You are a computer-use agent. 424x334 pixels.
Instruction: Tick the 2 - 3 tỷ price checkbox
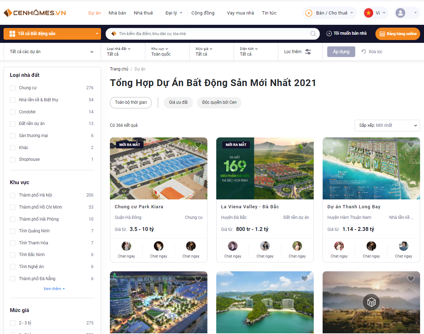[x=12, y=323]
